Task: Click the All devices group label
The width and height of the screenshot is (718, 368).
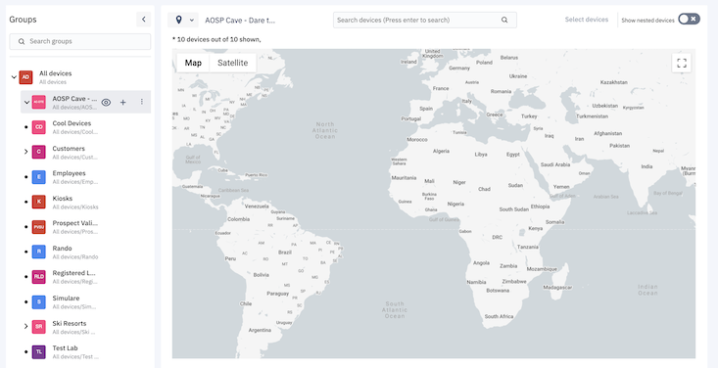Action: [x=56, y=73]
